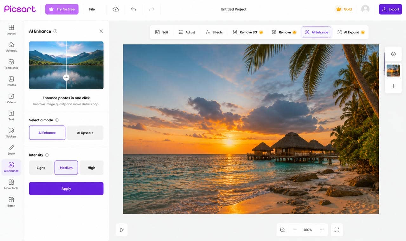Enter fullscreen view mode
The width and height of the screenshot is (406, 241).
coord(337,230)
